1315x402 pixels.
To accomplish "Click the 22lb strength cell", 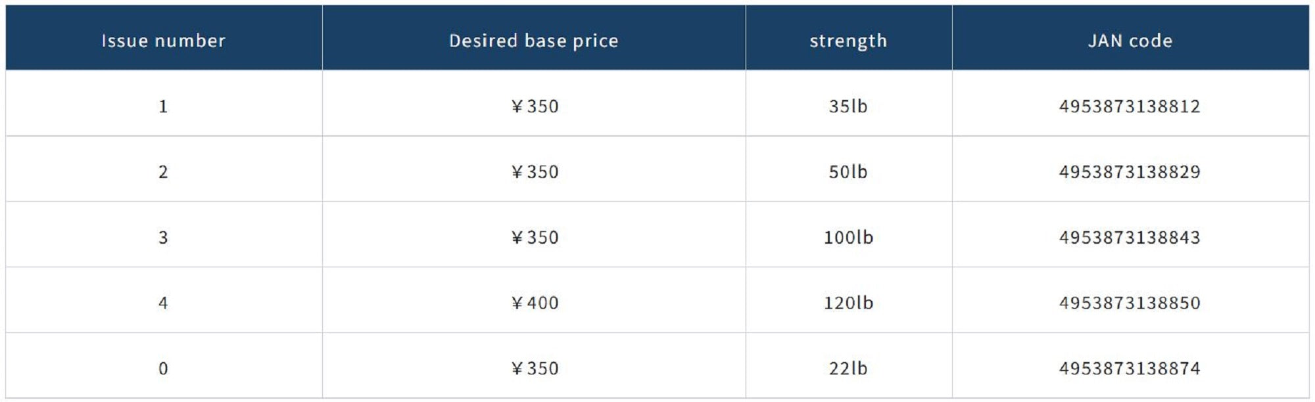I will click(x=848, y=368).
